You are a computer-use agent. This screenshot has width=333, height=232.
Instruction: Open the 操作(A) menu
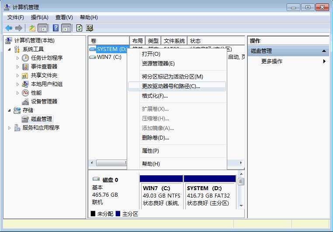(x=39, y=17)
